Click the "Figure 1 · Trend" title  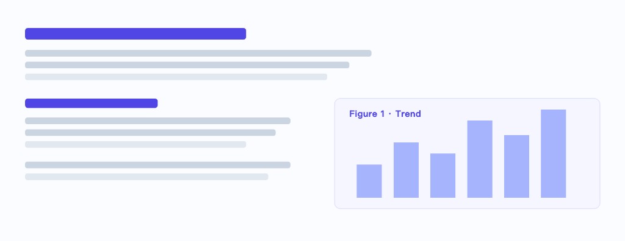(x=385, y=114)
